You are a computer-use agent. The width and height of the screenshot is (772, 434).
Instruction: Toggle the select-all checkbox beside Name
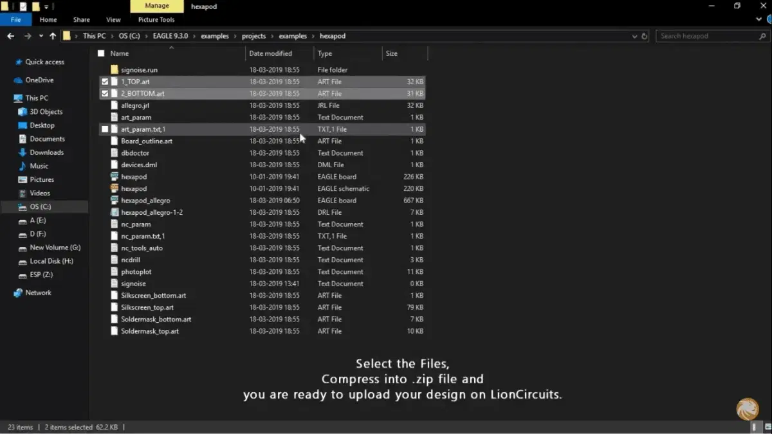(100, 53)
